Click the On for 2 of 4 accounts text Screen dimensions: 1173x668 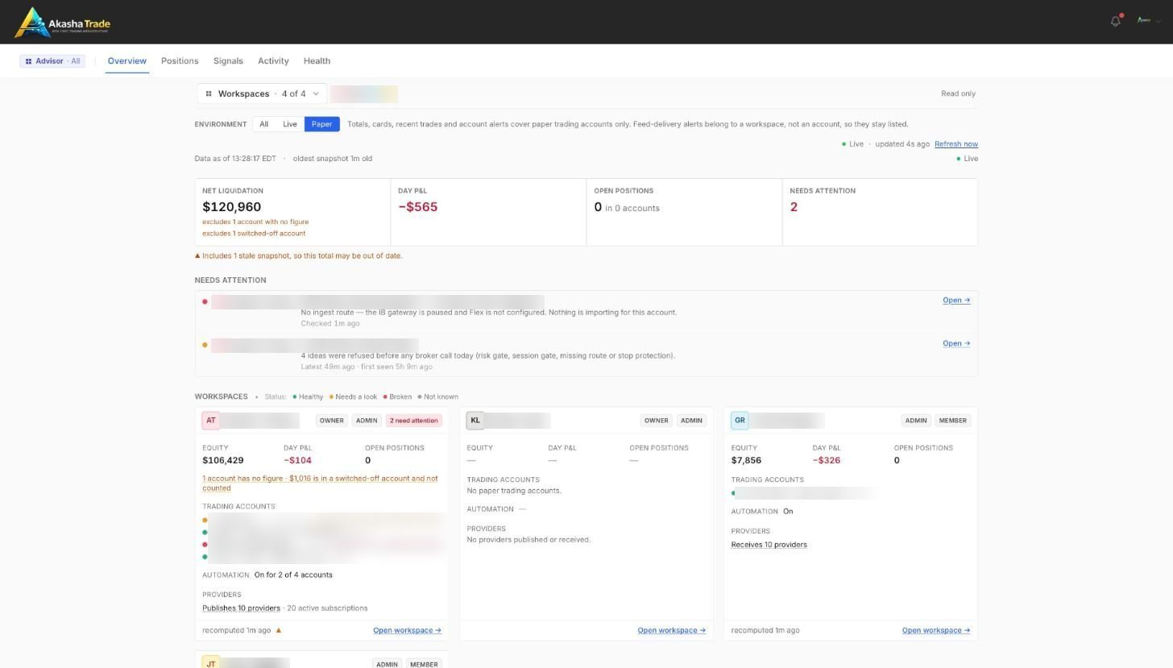tap(293, 575)
